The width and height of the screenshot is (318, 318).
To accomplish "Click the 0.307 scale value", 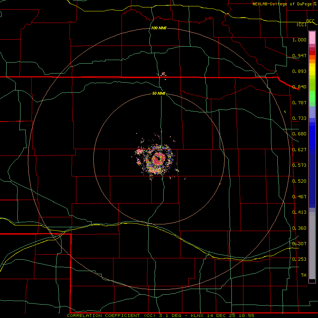I will (299, 244).
